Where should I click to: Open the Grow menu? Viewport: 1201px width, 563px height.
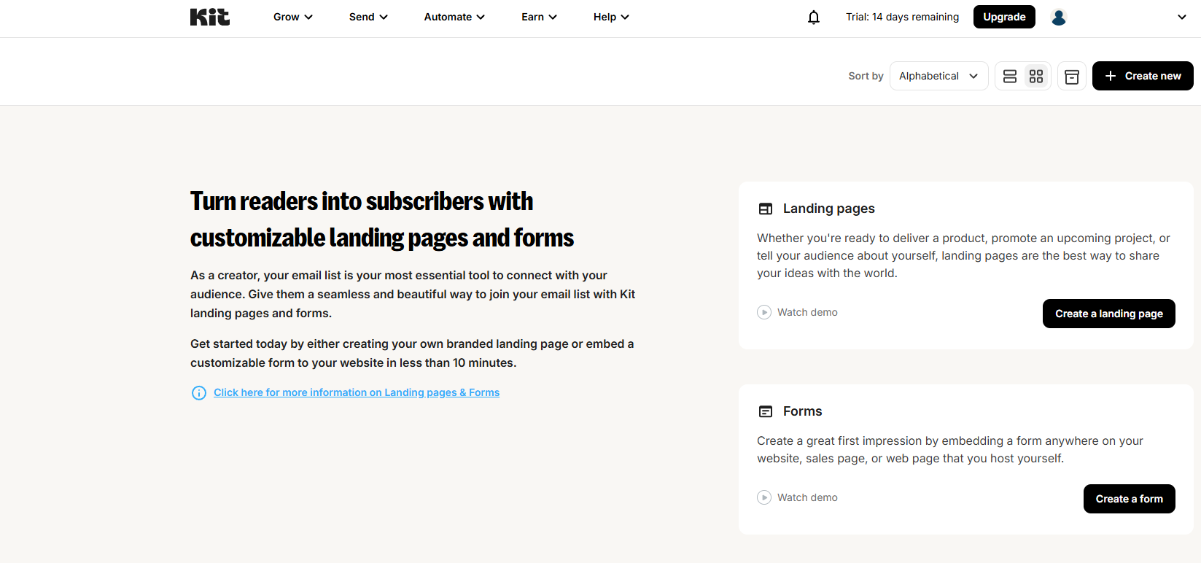[293, 17]
